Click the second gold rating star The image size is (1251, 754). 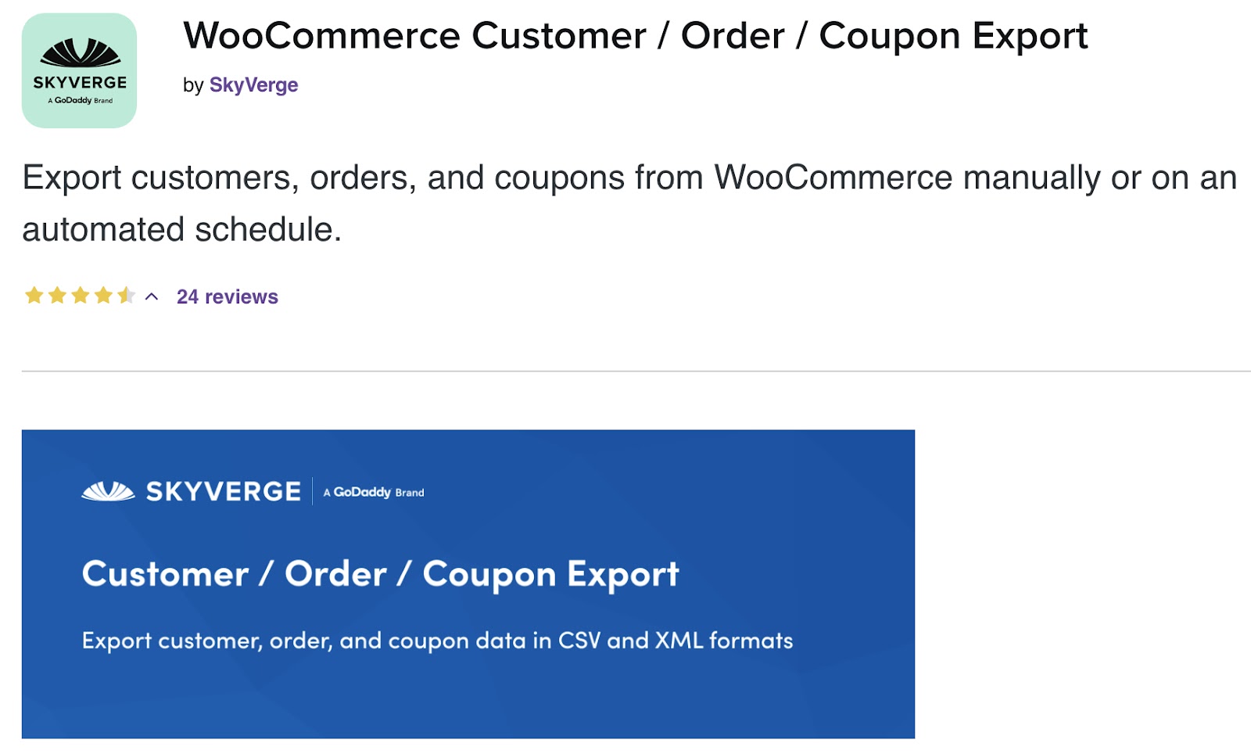57,295
